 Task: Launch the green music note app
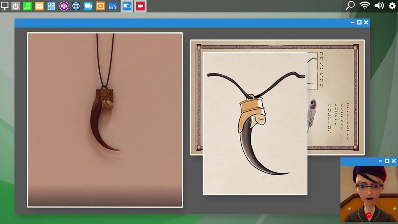(x=28, y=6)
